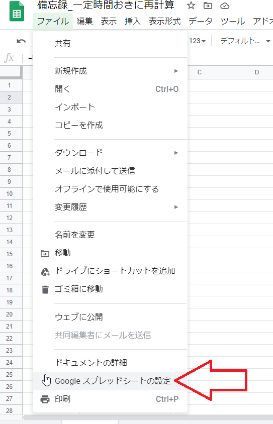Open the 編集 menu
273x424 pixels.
[84, 21]
